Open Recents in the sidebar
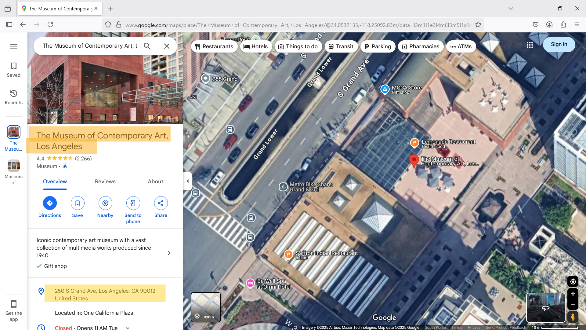586x330 pixels. point(14,97)
